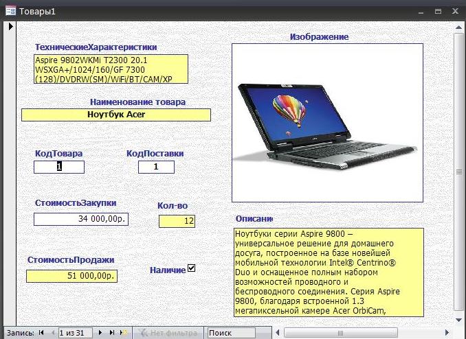Click the 'Запись:' label in navigation bar
The height and width of the screenshot is (339, 466).
tap(20, 333)
